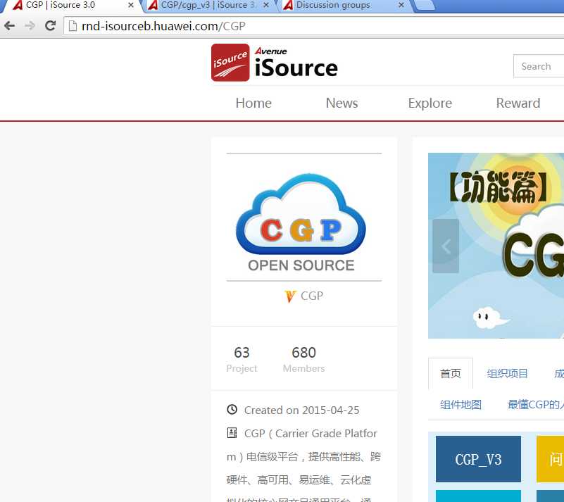Click the red iSource logo badge
564x502 pixels.
(x=230, y=63)
